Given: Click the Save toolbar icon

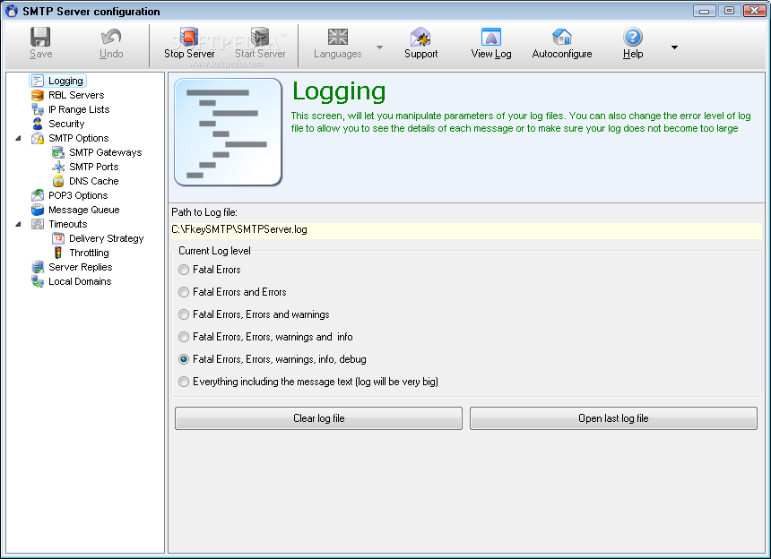Looking at the screenshot, I should click(x=40, y=37).
